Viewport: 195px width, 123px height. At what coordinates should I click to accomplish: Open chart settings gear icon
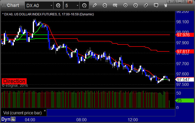click(x=58, y=5)
